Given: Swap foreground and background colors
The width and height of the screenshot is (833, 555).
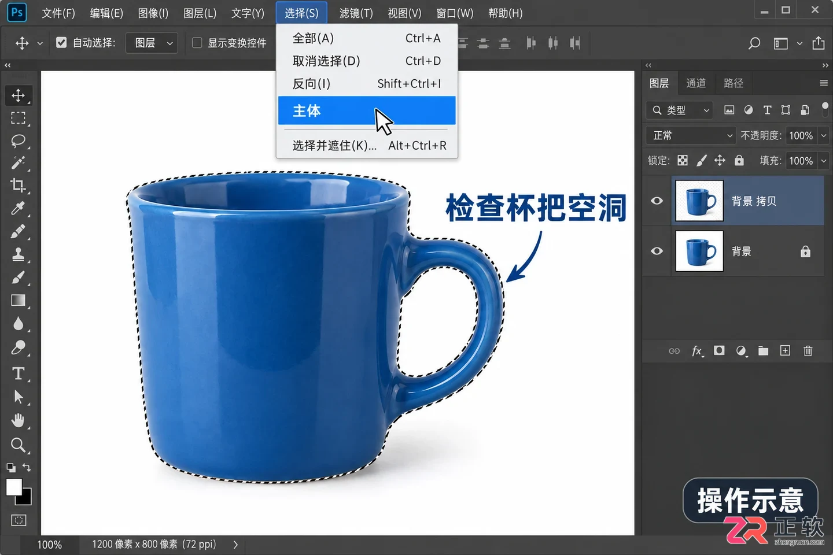Looking at the screenshot, I should click(x=27, y=467).
